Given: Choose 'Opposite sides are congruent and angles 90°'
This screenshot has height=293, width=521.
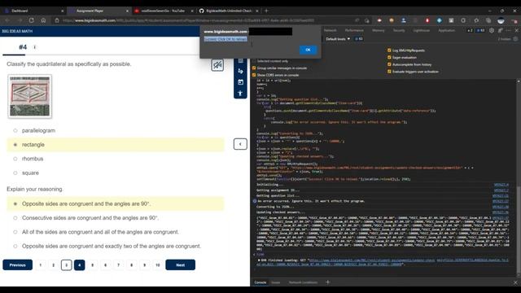Looking at the screenshot, I should click(116, 203).
